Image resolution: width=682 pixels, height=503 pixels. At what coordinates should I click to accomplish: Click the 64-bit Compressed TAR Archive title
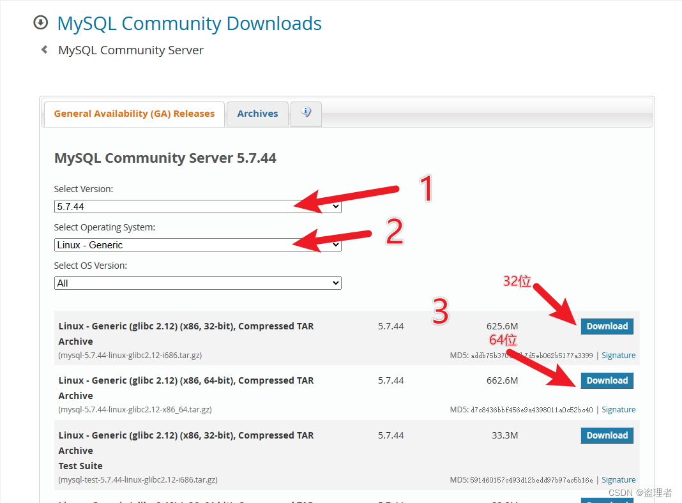pyautogui.click(x=186, y=388)
